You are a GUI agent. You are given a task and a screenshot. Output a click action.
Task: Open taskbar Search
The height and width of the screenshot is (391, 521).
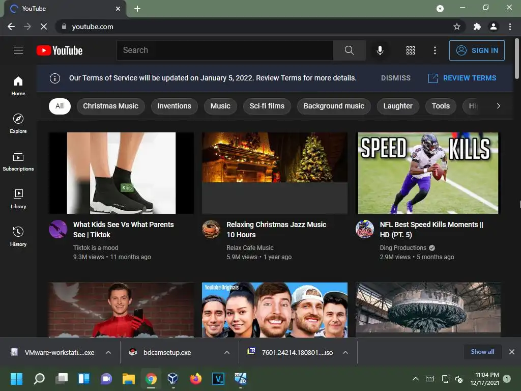39,378
